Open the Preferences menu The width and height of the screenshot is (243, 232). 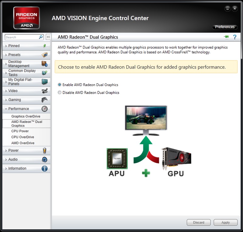[225, 27]
